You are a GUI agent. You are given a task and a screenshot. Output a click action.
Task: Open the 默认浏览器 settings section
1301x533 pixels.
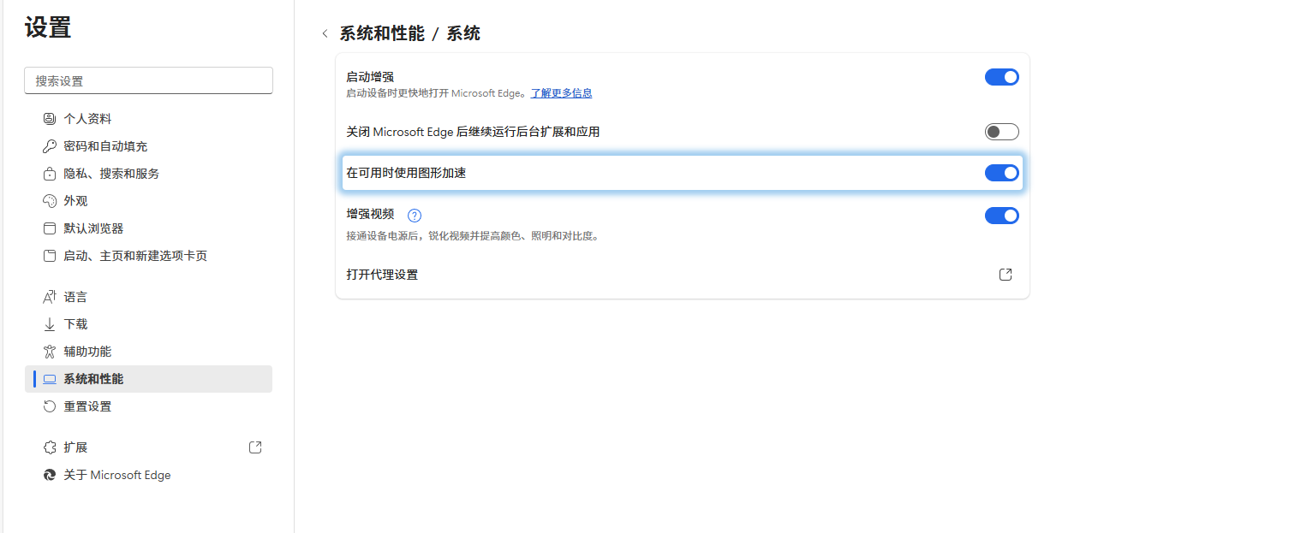[x=148, y=228]
